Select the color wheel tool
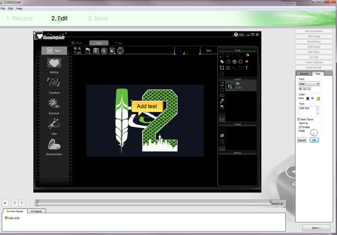337x235 pixels. (247, 55)
